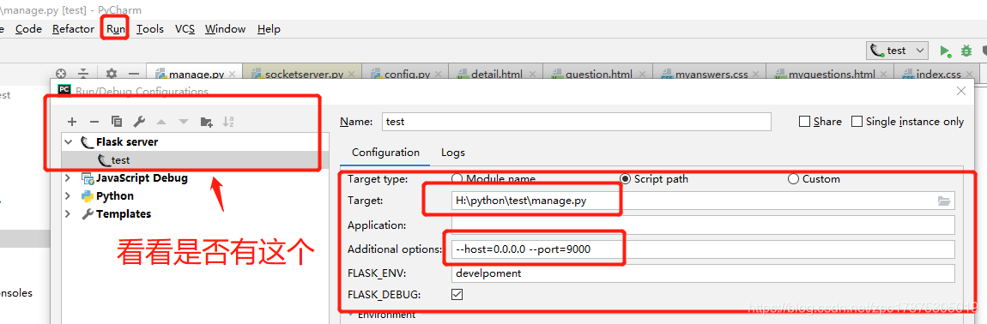Create new folder for configurations
This screenshot has width=987, height=324.
(x=207, y=122)
